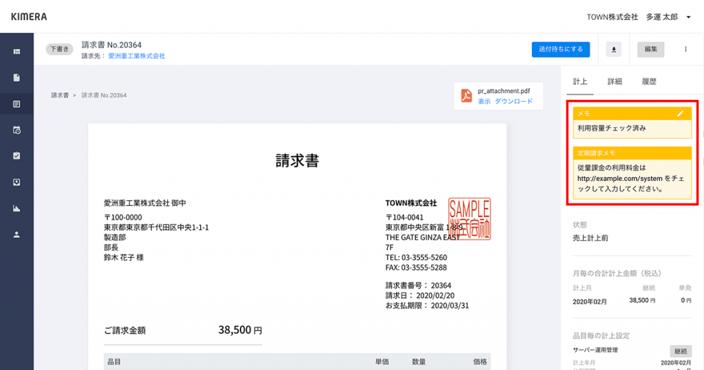Click the clipboard checkmark sidebar icon
Viewport: 704px width, 370px height.
16,156
